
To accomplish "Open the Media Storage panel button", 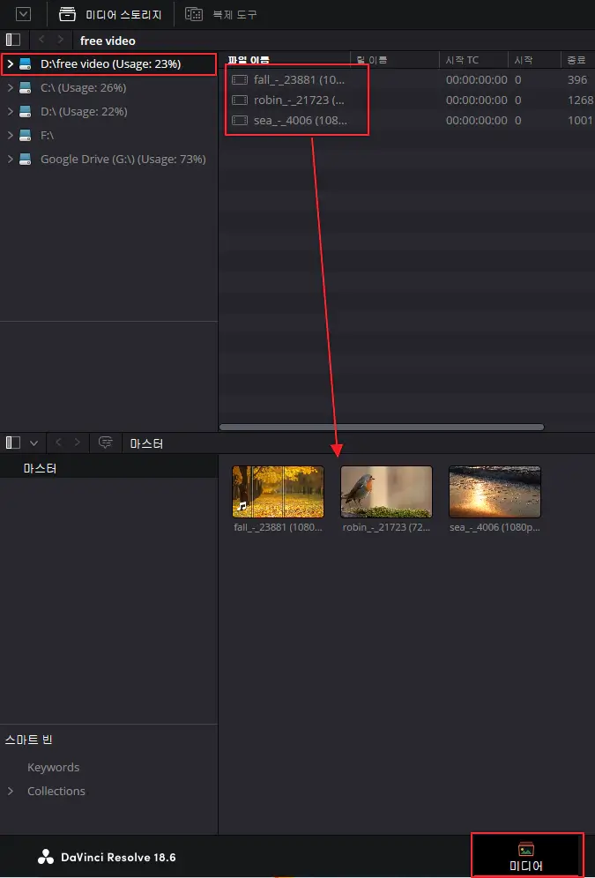I will click(x=110, y=15).
